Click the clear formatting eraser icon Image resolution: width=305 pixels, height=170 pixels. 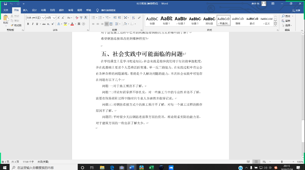coord(77,17)
